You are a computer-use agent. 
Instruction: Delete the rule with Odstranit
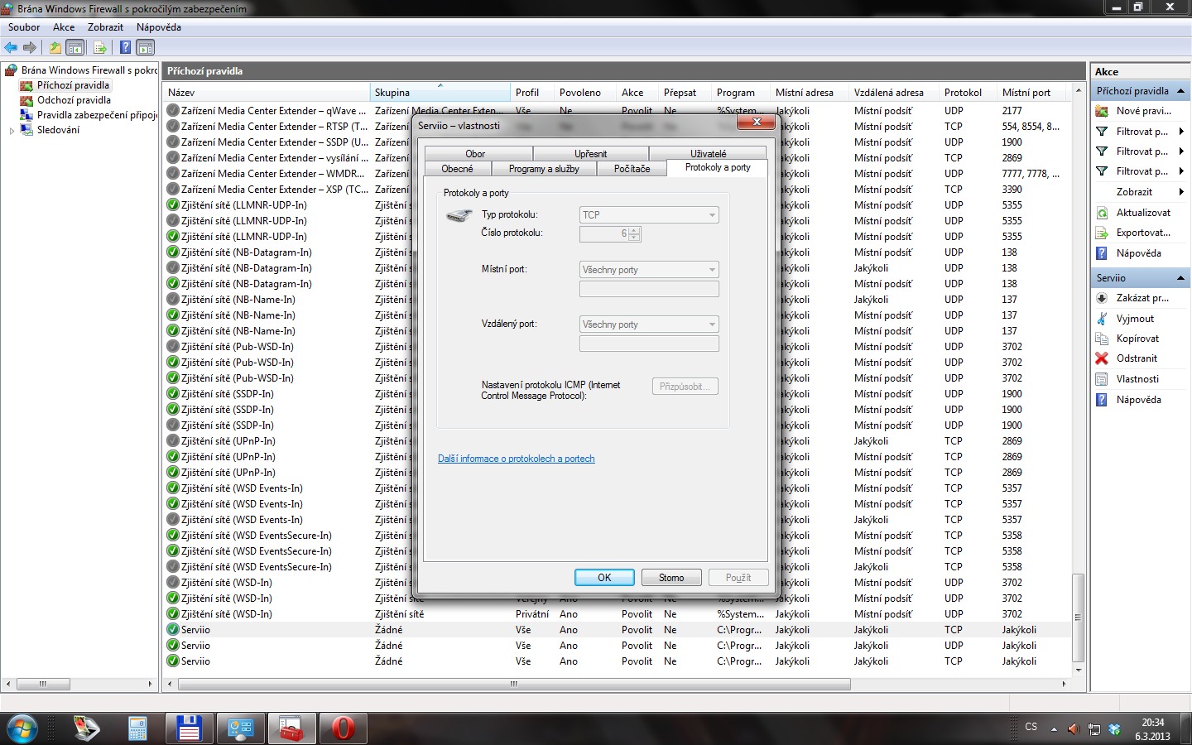(1137, 358)
